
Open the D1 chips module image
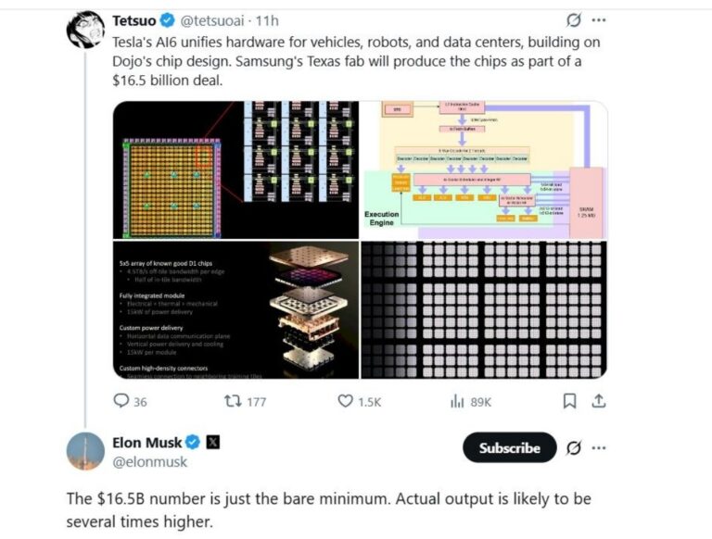pyautogui.click(x=235, y=310)
